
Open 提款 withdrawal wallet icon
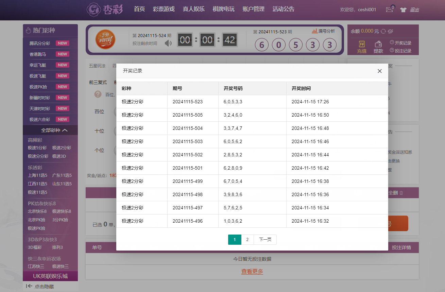(x=378, y=47)
